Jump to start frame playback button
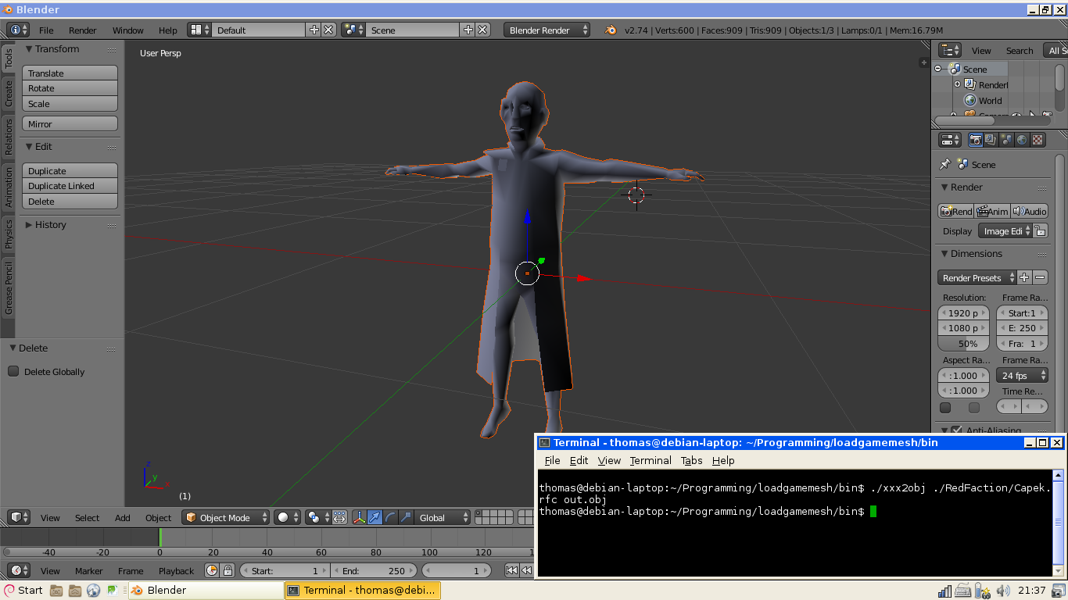Image resolution: width=1068 pixels, height=600 pixels. pos(511,570)
